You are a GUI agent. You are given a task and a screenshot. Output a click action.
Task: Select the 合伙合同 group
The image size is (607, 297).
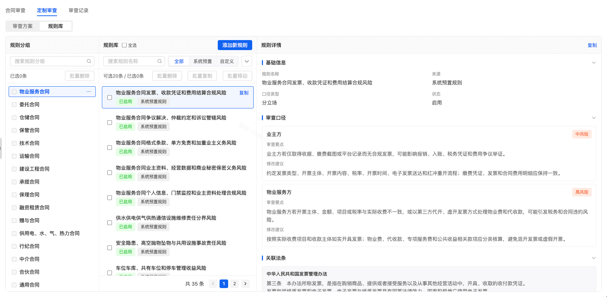(x=52, y=272)
